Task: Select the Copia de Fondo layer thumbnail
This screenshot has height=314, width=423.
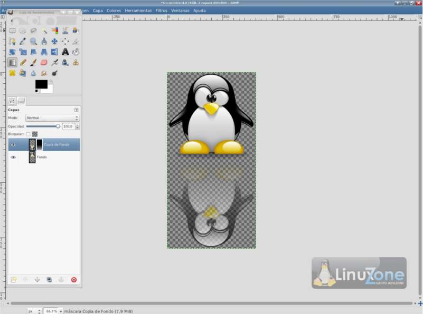Action: 32,145
